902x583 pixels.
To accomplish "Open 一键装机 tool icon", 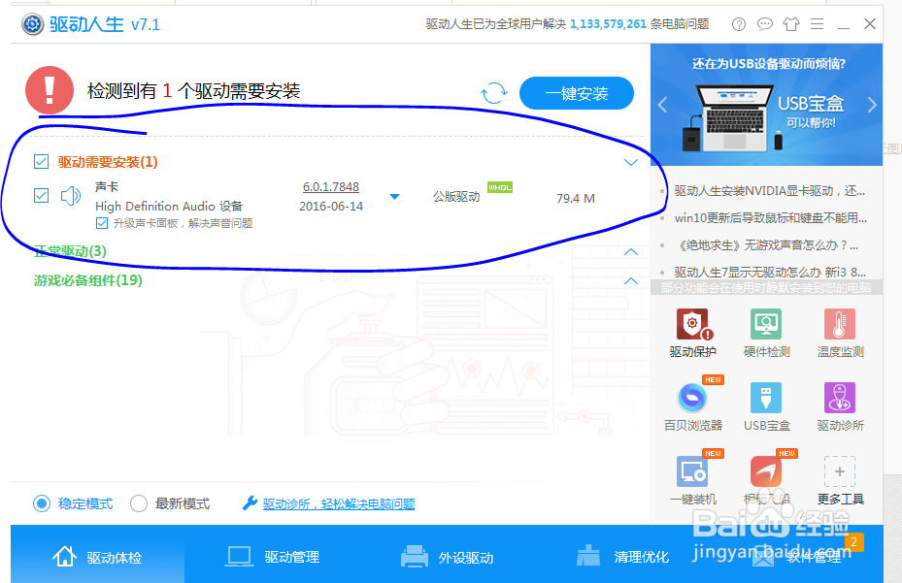I will [x=692, y=471].
